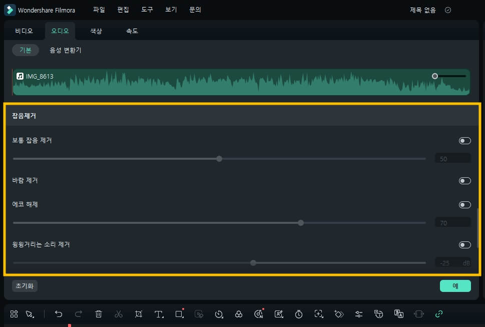485x327 pixels.
Task: Open the stopwatch duration tool
Action: coord(298,314)
